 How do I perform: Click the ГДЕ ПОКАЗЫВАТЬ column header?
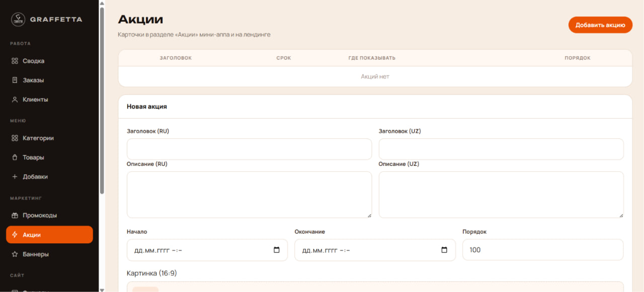pyautogui.click(x=372, y=58)
